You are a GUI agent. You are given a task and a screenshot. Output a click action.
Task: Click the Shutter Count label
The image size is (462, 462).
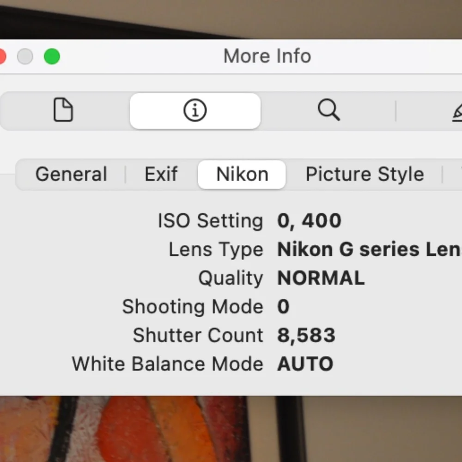click(198, 335)
